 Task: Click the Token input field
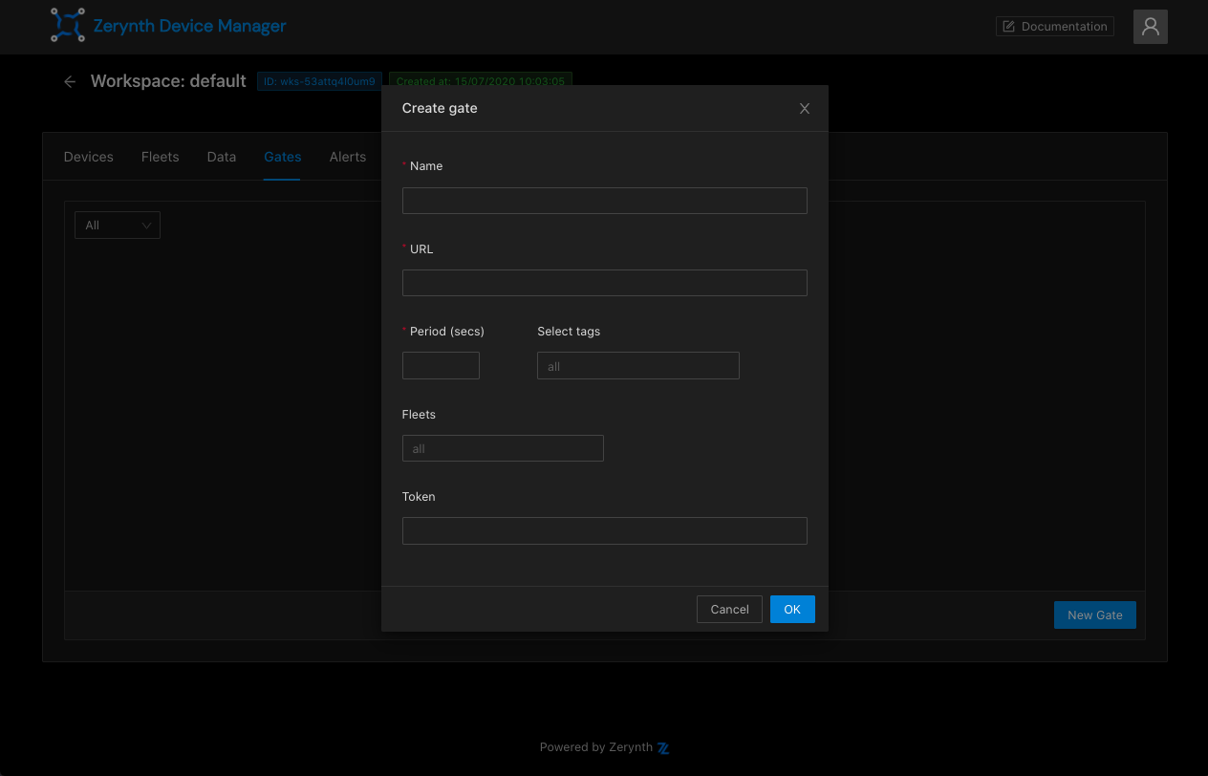point(605,531)
